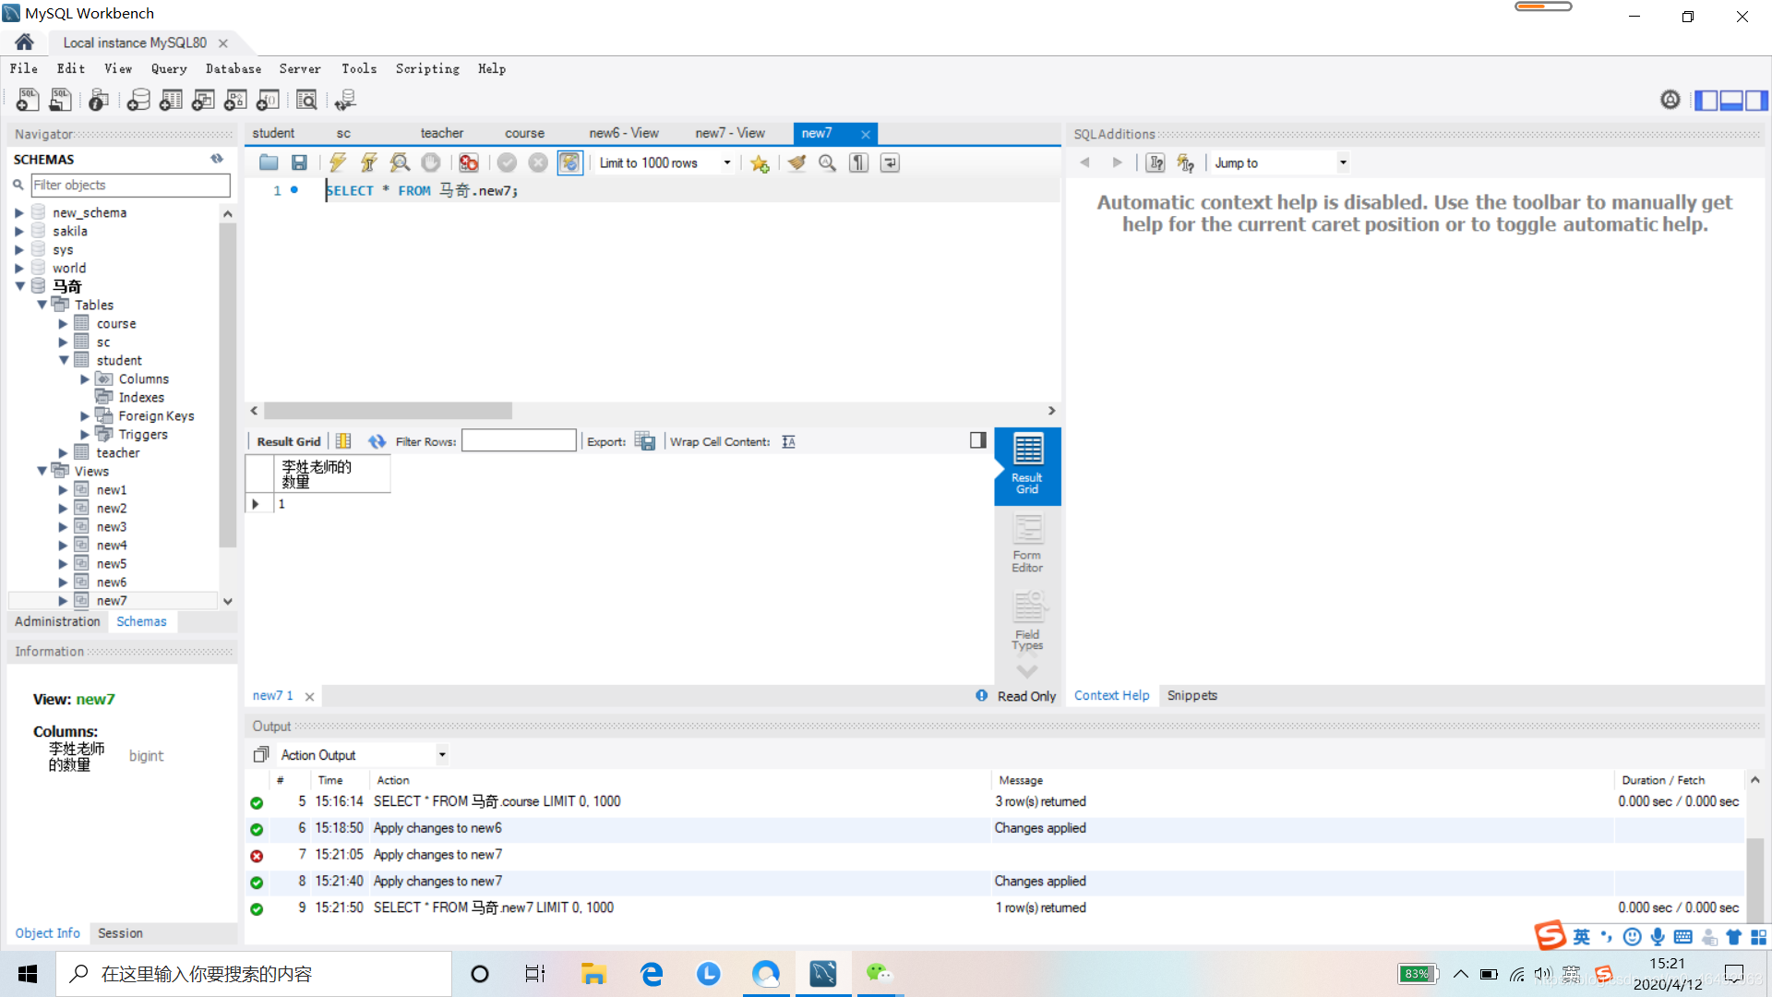Click the editor horizontal scrollbar
The width and height of the screenshot is (1772, 997).
[388, 410]
